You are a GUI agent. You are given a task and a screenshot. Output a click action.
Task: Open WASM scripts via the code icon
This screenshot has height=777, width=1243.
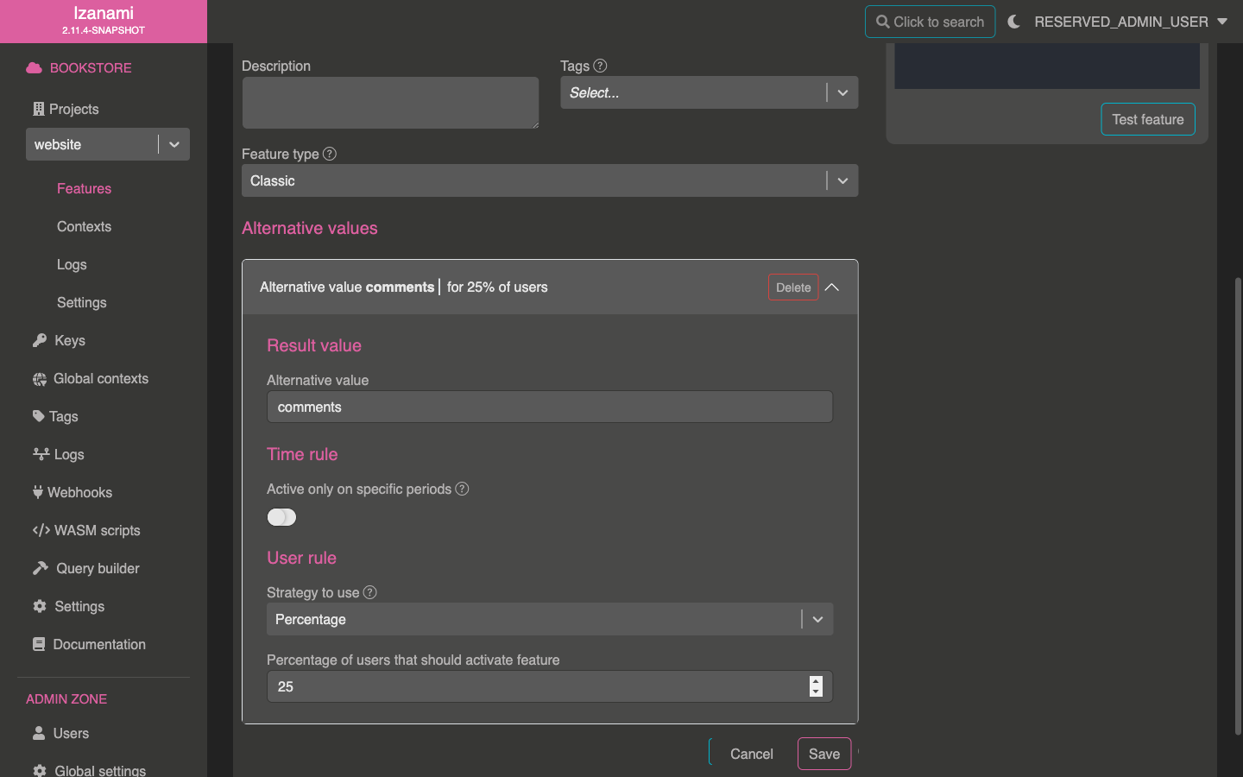[41, 530]
